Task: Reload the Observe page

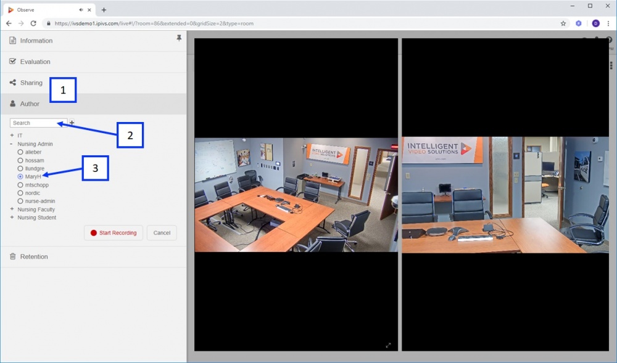Action: tap(33, 23)
